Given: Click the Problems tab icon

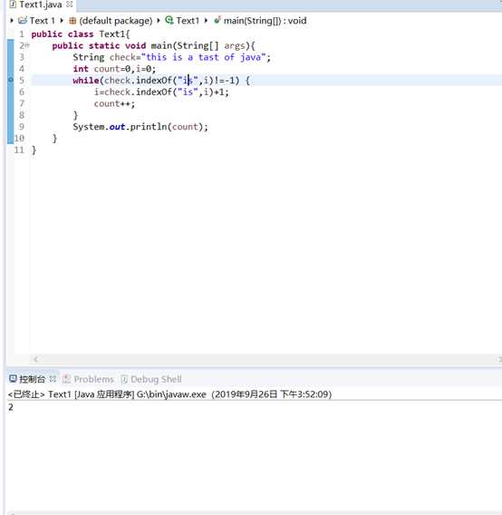Looking at the screenshot, I should tap(67, 379).
